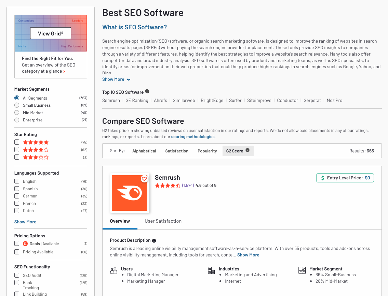Show more languages in Languages Supported
The height and width of the screenshot is (296, 388).
point(25,222)
